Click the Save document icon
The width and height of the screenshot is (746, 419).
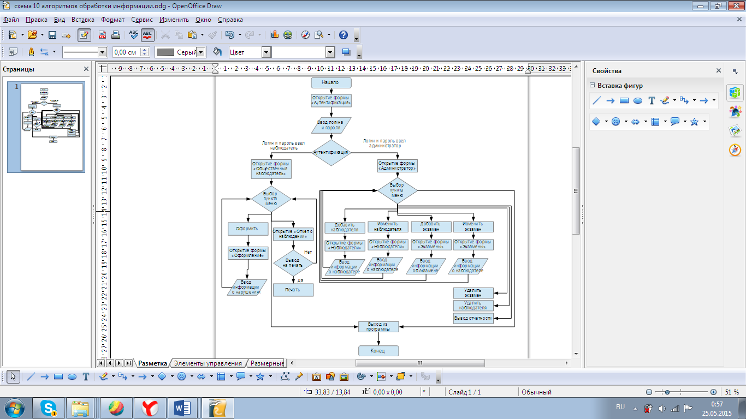tap(52, 35)
